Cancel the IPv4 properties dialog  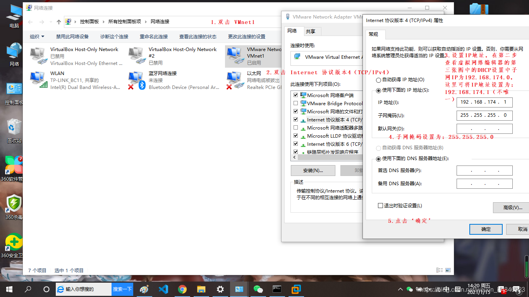point(518,229)
